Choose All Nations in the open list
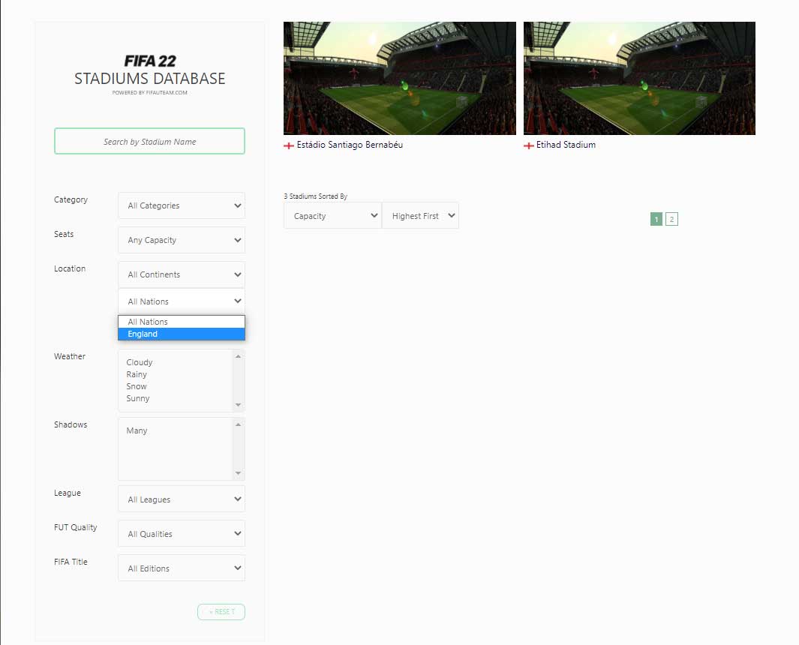Image resolution: width=799 pixels, height=645 pixels. point(182,322)
